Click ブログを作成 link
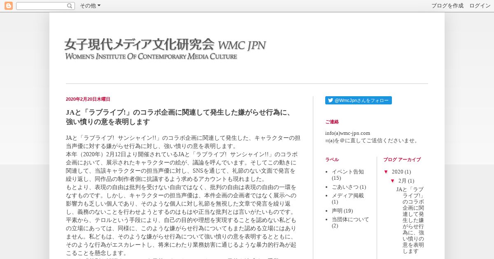Viewport: 494px width, 259px height. point(447,6)
